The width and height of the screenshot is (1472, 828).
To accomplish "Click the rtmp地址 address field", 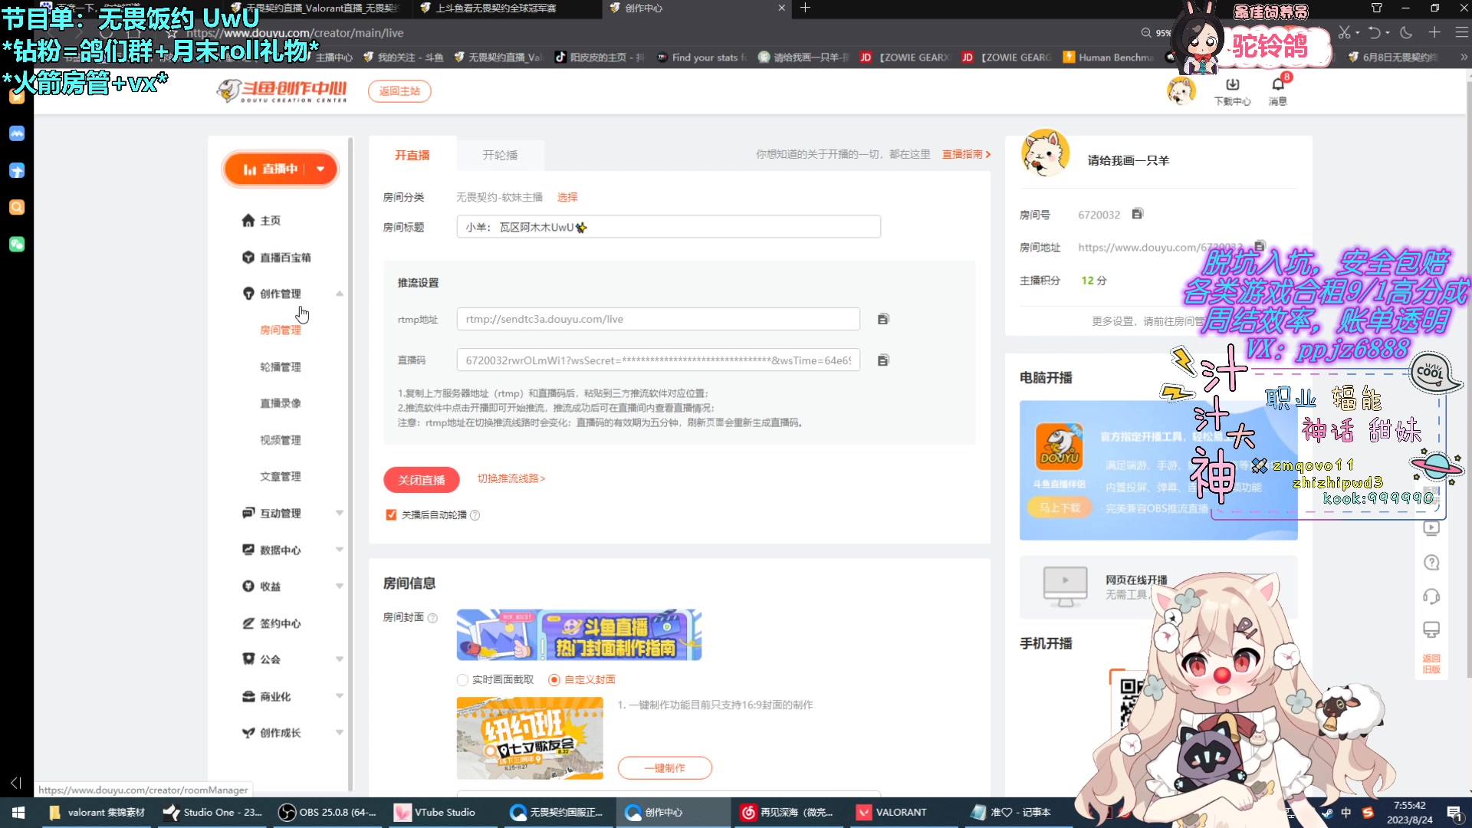I will (658, 319).
